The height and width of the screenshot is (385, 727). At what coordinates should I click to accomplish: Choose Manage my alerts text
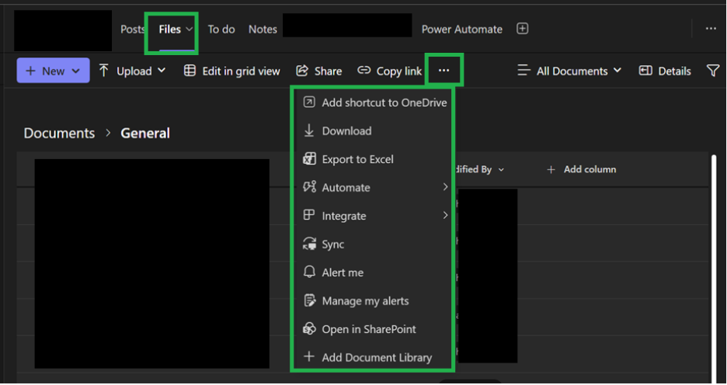point(365,301)
